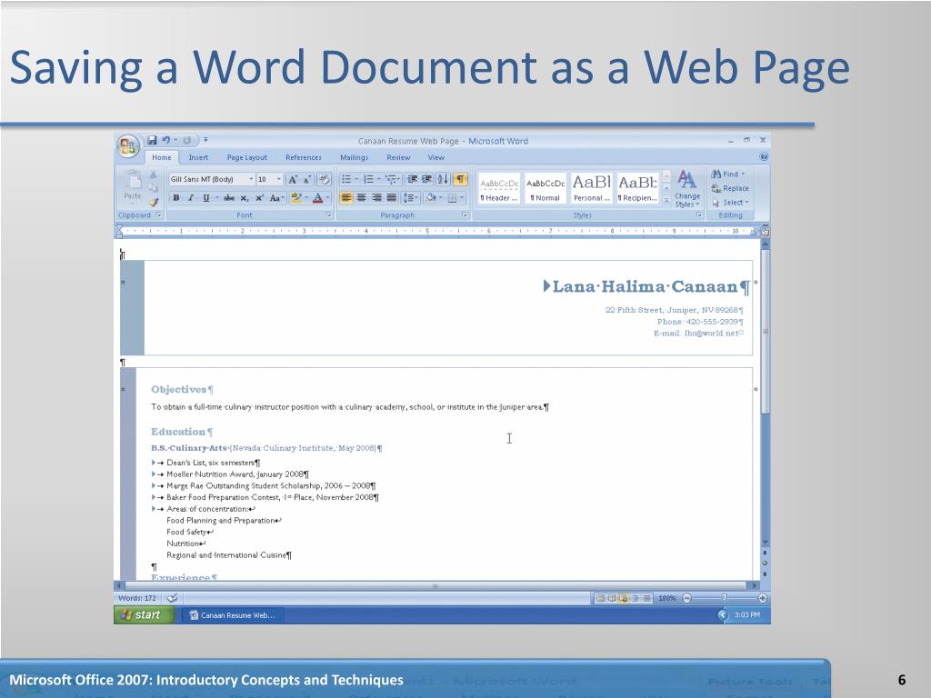This screenshot has width=931, height=698.
Task: Toggle Subscript formatting
Action: 244,197
